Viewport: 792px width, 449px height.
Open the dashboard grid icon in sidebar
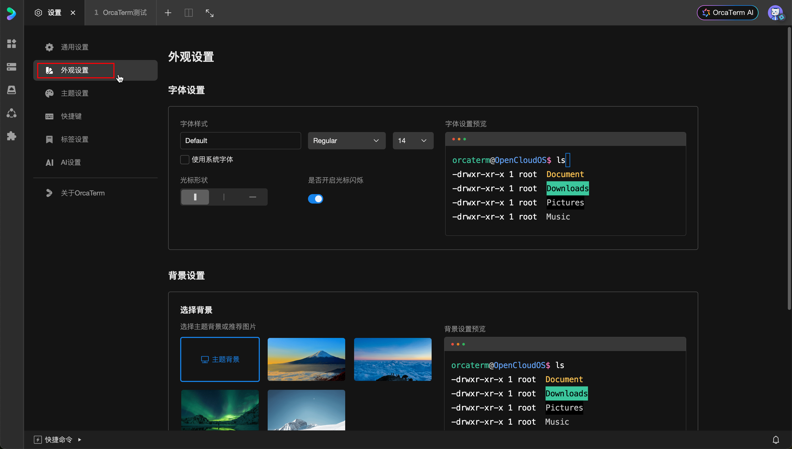[x=12, y=43]
